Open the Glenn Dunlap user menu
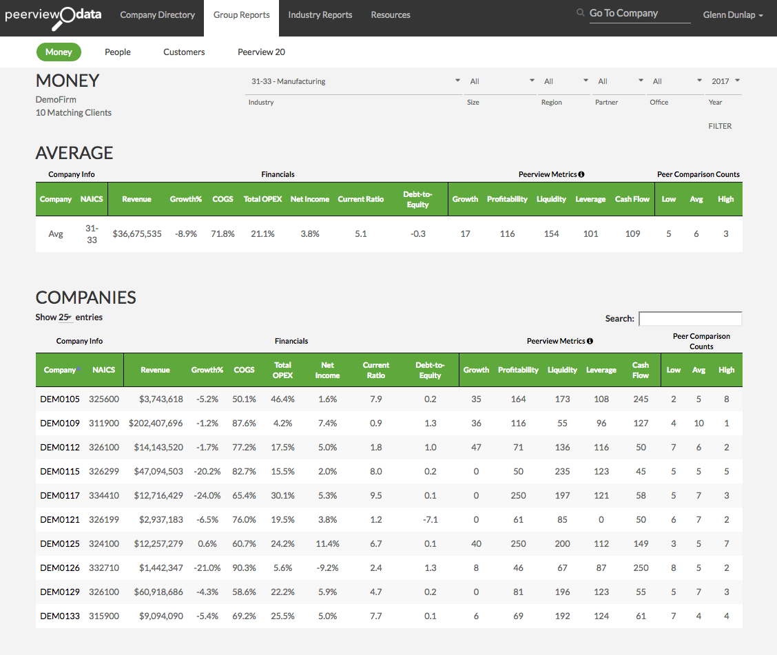This screenshot has width=777, height=655. (732, 15)
